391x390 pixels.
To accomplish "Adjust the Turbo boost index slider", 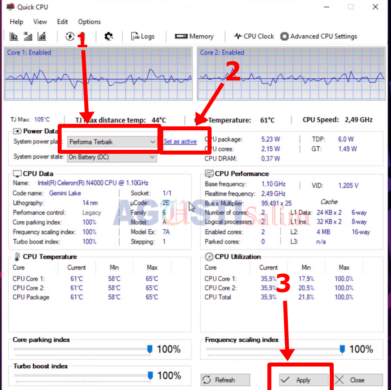I will [x=150, y=375].
